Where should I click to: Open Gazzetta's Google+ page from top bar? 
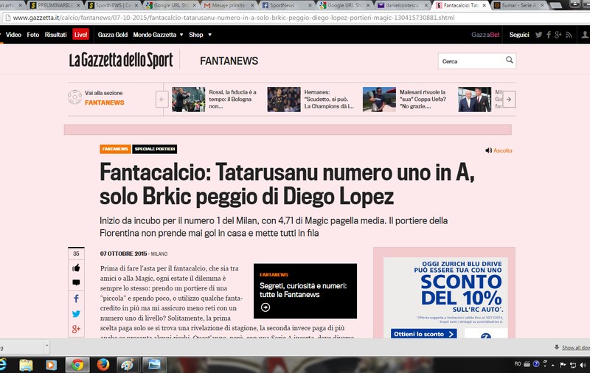(x=558, y=35)
